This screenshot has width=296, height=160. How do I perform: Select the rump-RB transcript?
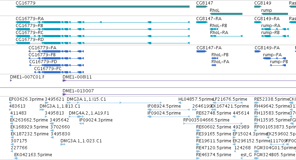(275, 36)
